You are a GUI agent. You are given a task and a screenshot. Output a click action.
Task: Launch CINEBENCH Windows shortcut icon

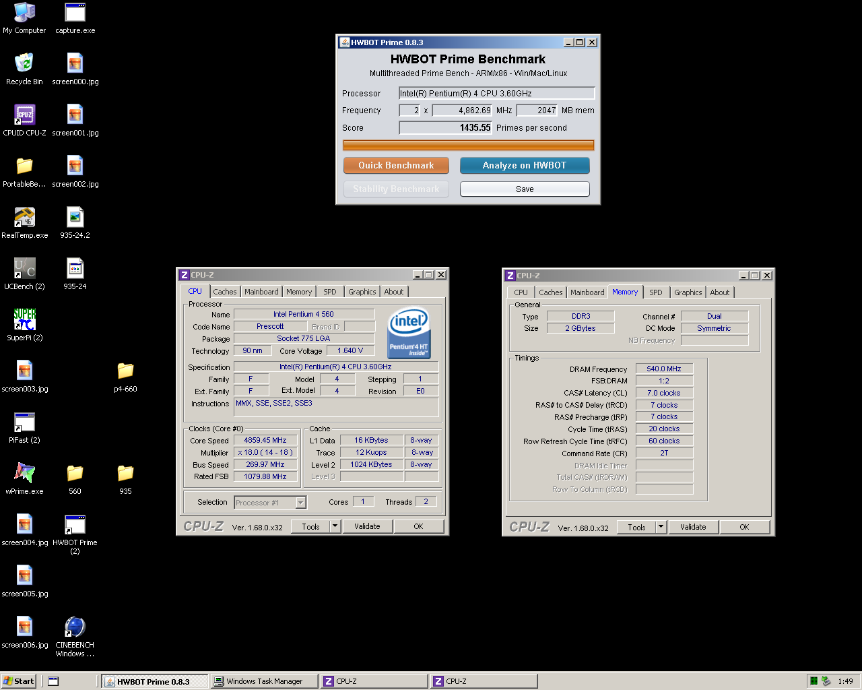coord(75,637)
